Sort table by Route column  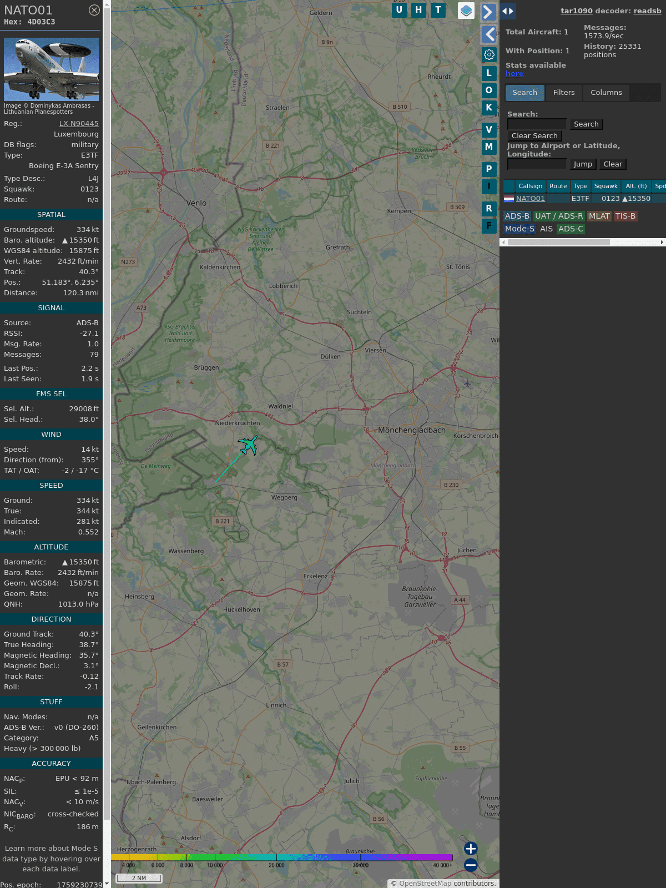[558, 186]
